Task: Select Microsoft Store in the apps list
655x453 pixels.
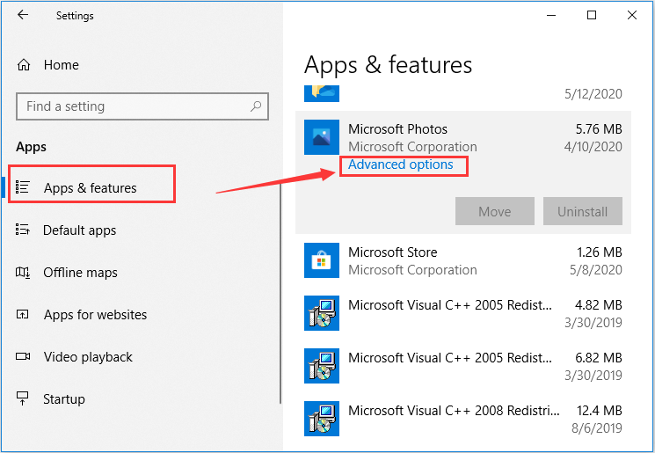Action: tap(462, 260)
